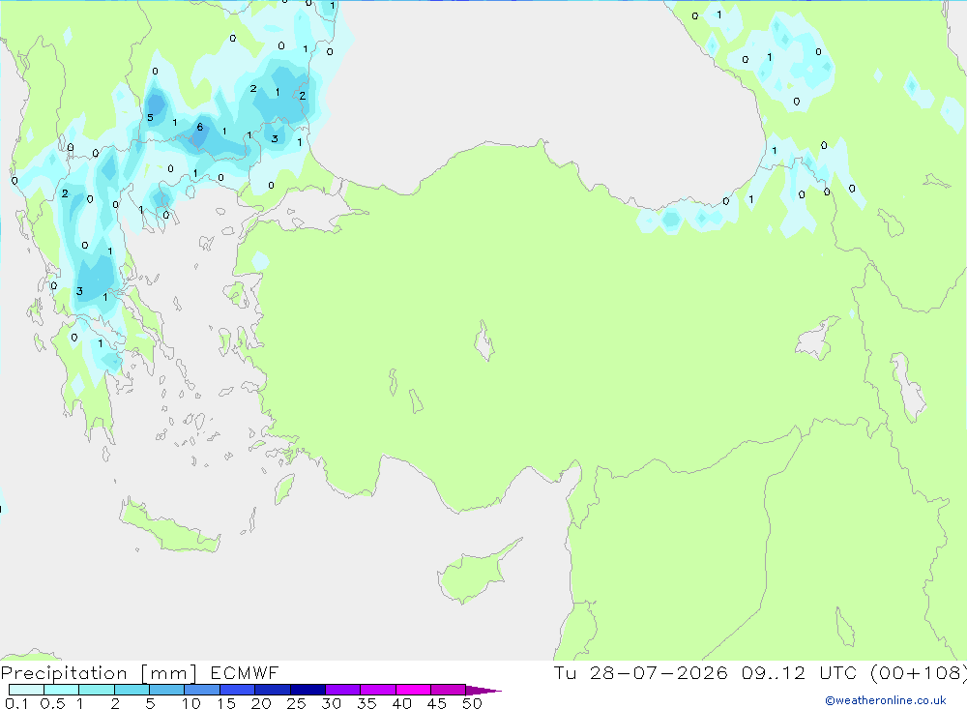The height and width of the screenshot is (709, 967).
Task: Click the "[mm]" unit label
Action: tap(169, 673)
